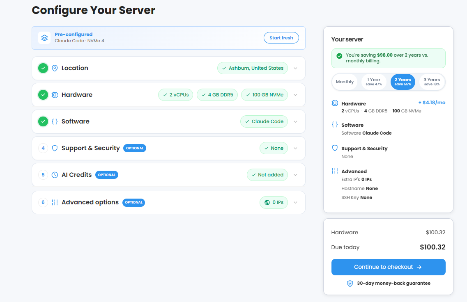
Task: Click the green checkmark circle beside Hardware
Action: [x=43, y=95]
